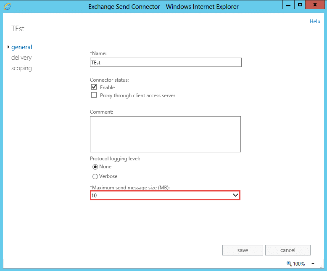The image size is (327, 271).
Task: Check Proxy through client access server
Action: (x=94, y=95)
